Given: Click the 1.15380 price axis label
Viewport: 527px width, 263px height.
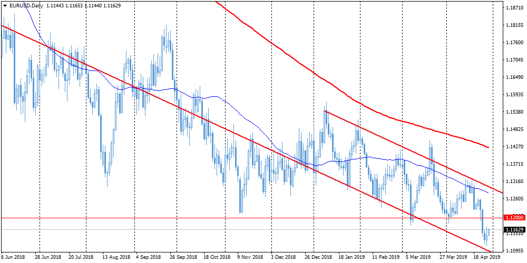Looking at the screenshot, I should point(514,112).
